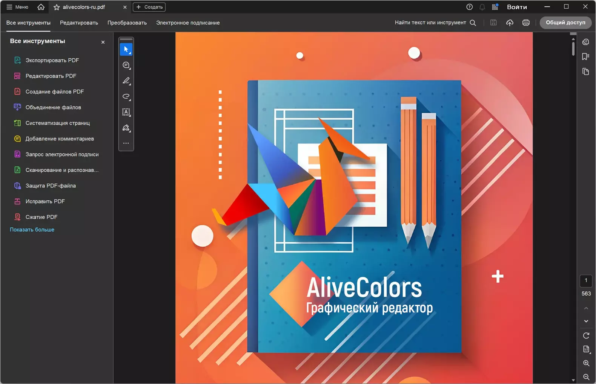Close the alivecolors-ru.pdf tab
This screenshot has width=596, height=384.
125,7
